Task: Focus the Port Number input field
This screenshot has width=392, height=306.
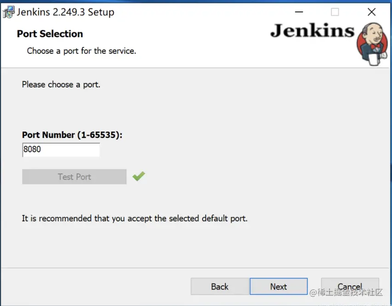Action: 61,150
